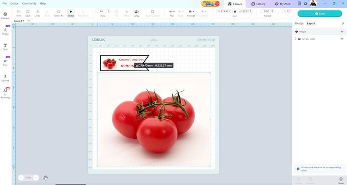Open the AI Painting tool
Viewport: 347px width, 185px height.
[5, 93]
